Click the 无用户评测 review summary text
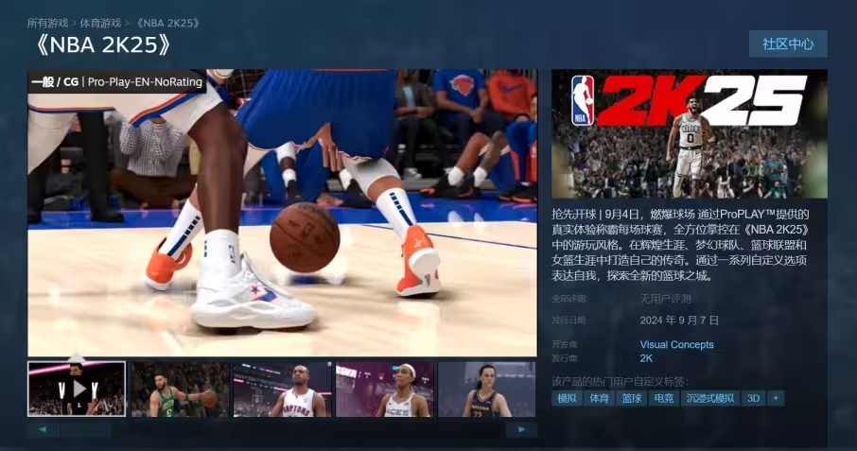 [x=666, y=299]
